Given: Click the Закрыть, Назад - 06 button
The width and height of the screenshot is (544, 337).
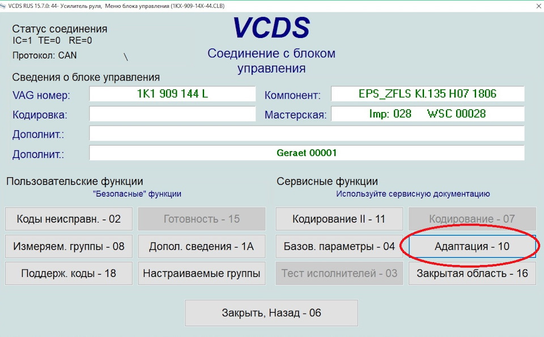Looking at the screenshot, I should pyautogui.click(x=271, y=313).
